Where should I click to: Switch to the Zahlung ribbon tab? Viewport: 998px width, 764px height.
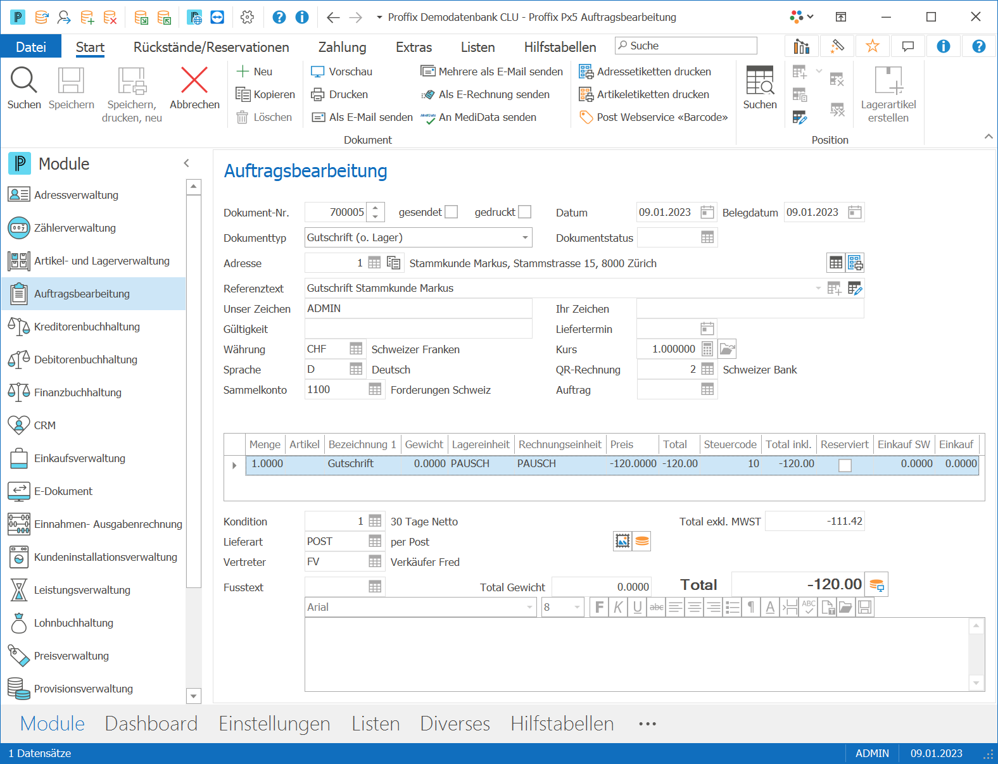point(342,47)
